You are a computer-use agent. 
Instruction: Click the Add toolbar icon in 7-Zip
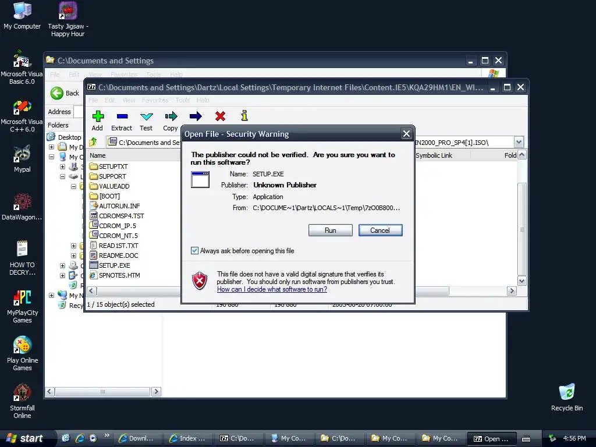(x=98, y=116)
